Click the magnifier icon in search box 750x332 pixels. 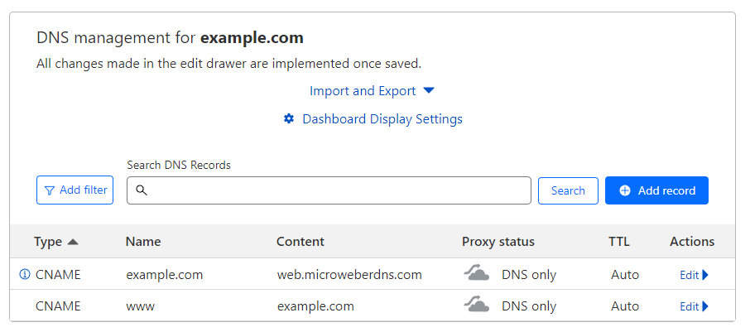[142, 190]
